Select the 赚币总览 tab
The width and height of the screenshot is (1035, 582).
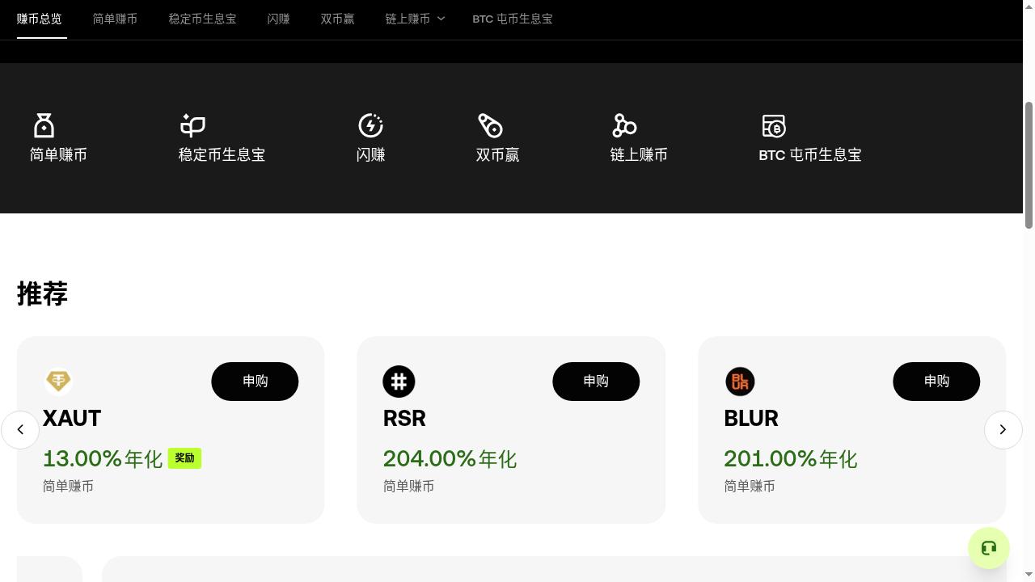pos(40,19)
